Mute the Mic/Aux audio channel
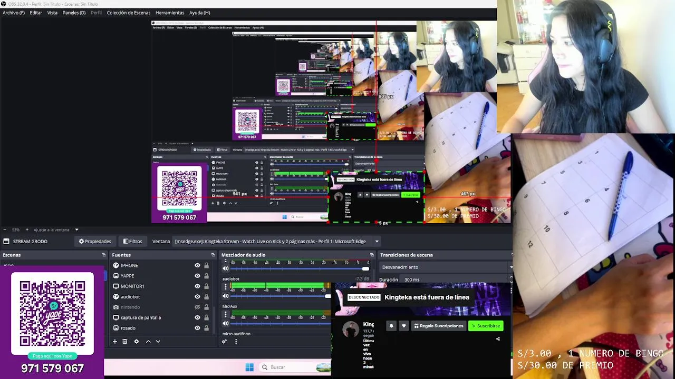The image size is (675, 379). 226,323
